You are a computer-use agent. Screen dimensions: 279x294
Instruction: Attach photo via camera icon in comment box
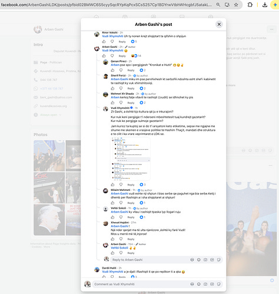205,284
